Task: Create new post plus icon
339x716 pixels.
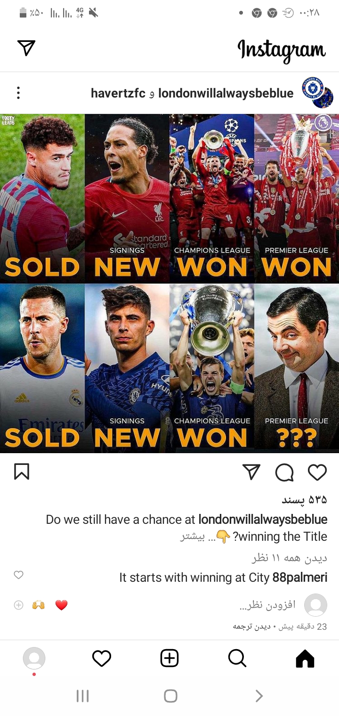Action: pos(169,658)
